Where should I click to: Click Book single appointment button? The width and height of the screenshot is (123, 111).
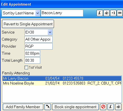(x=75, y=107)
